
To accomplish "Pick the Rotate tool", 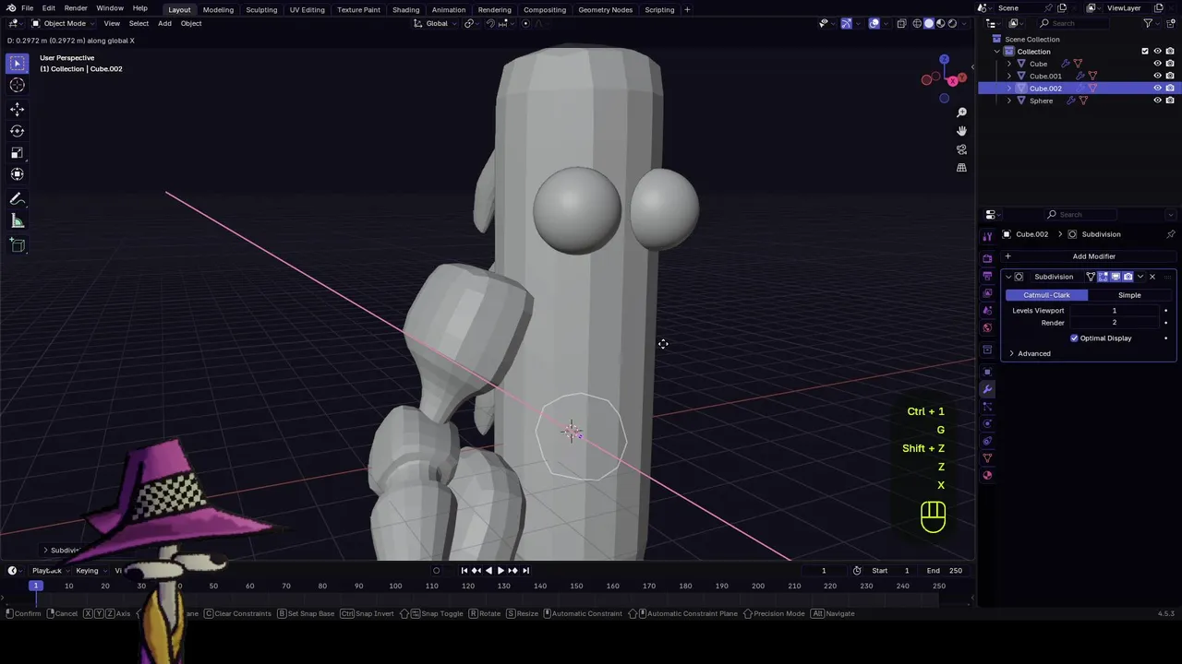I will click(17, 131).
